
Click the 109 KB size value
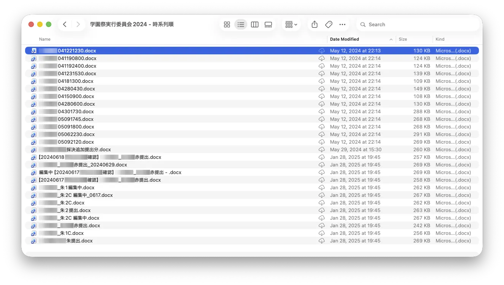click(422, 81)
